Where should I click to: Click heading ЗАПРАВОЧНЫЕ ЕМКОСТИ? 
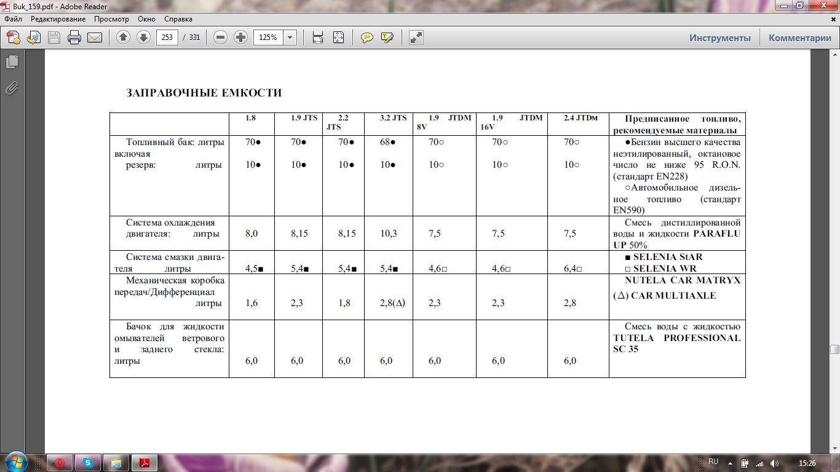204,93
